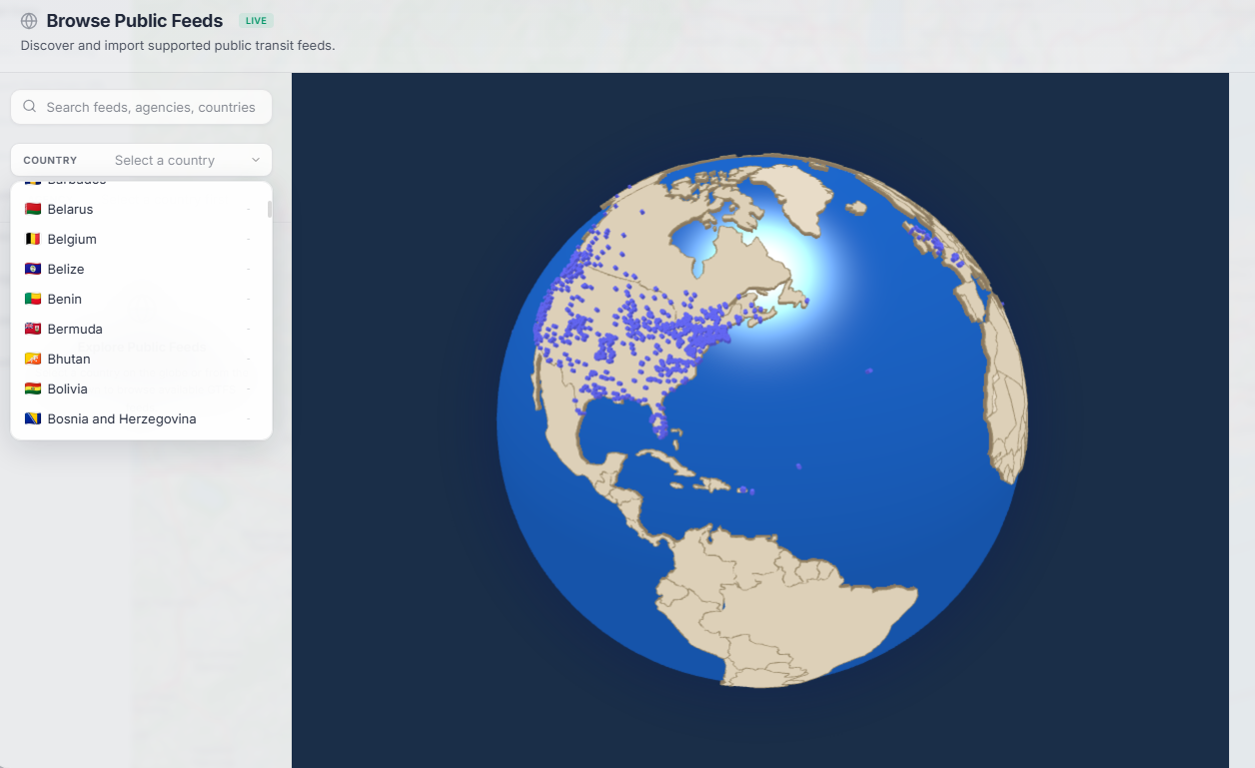Image resolution: width=1255 pixels, height=768 pixels.
Task: Click the Belarus flag icon
Action: pyautogui.click(x=33, y=209)
